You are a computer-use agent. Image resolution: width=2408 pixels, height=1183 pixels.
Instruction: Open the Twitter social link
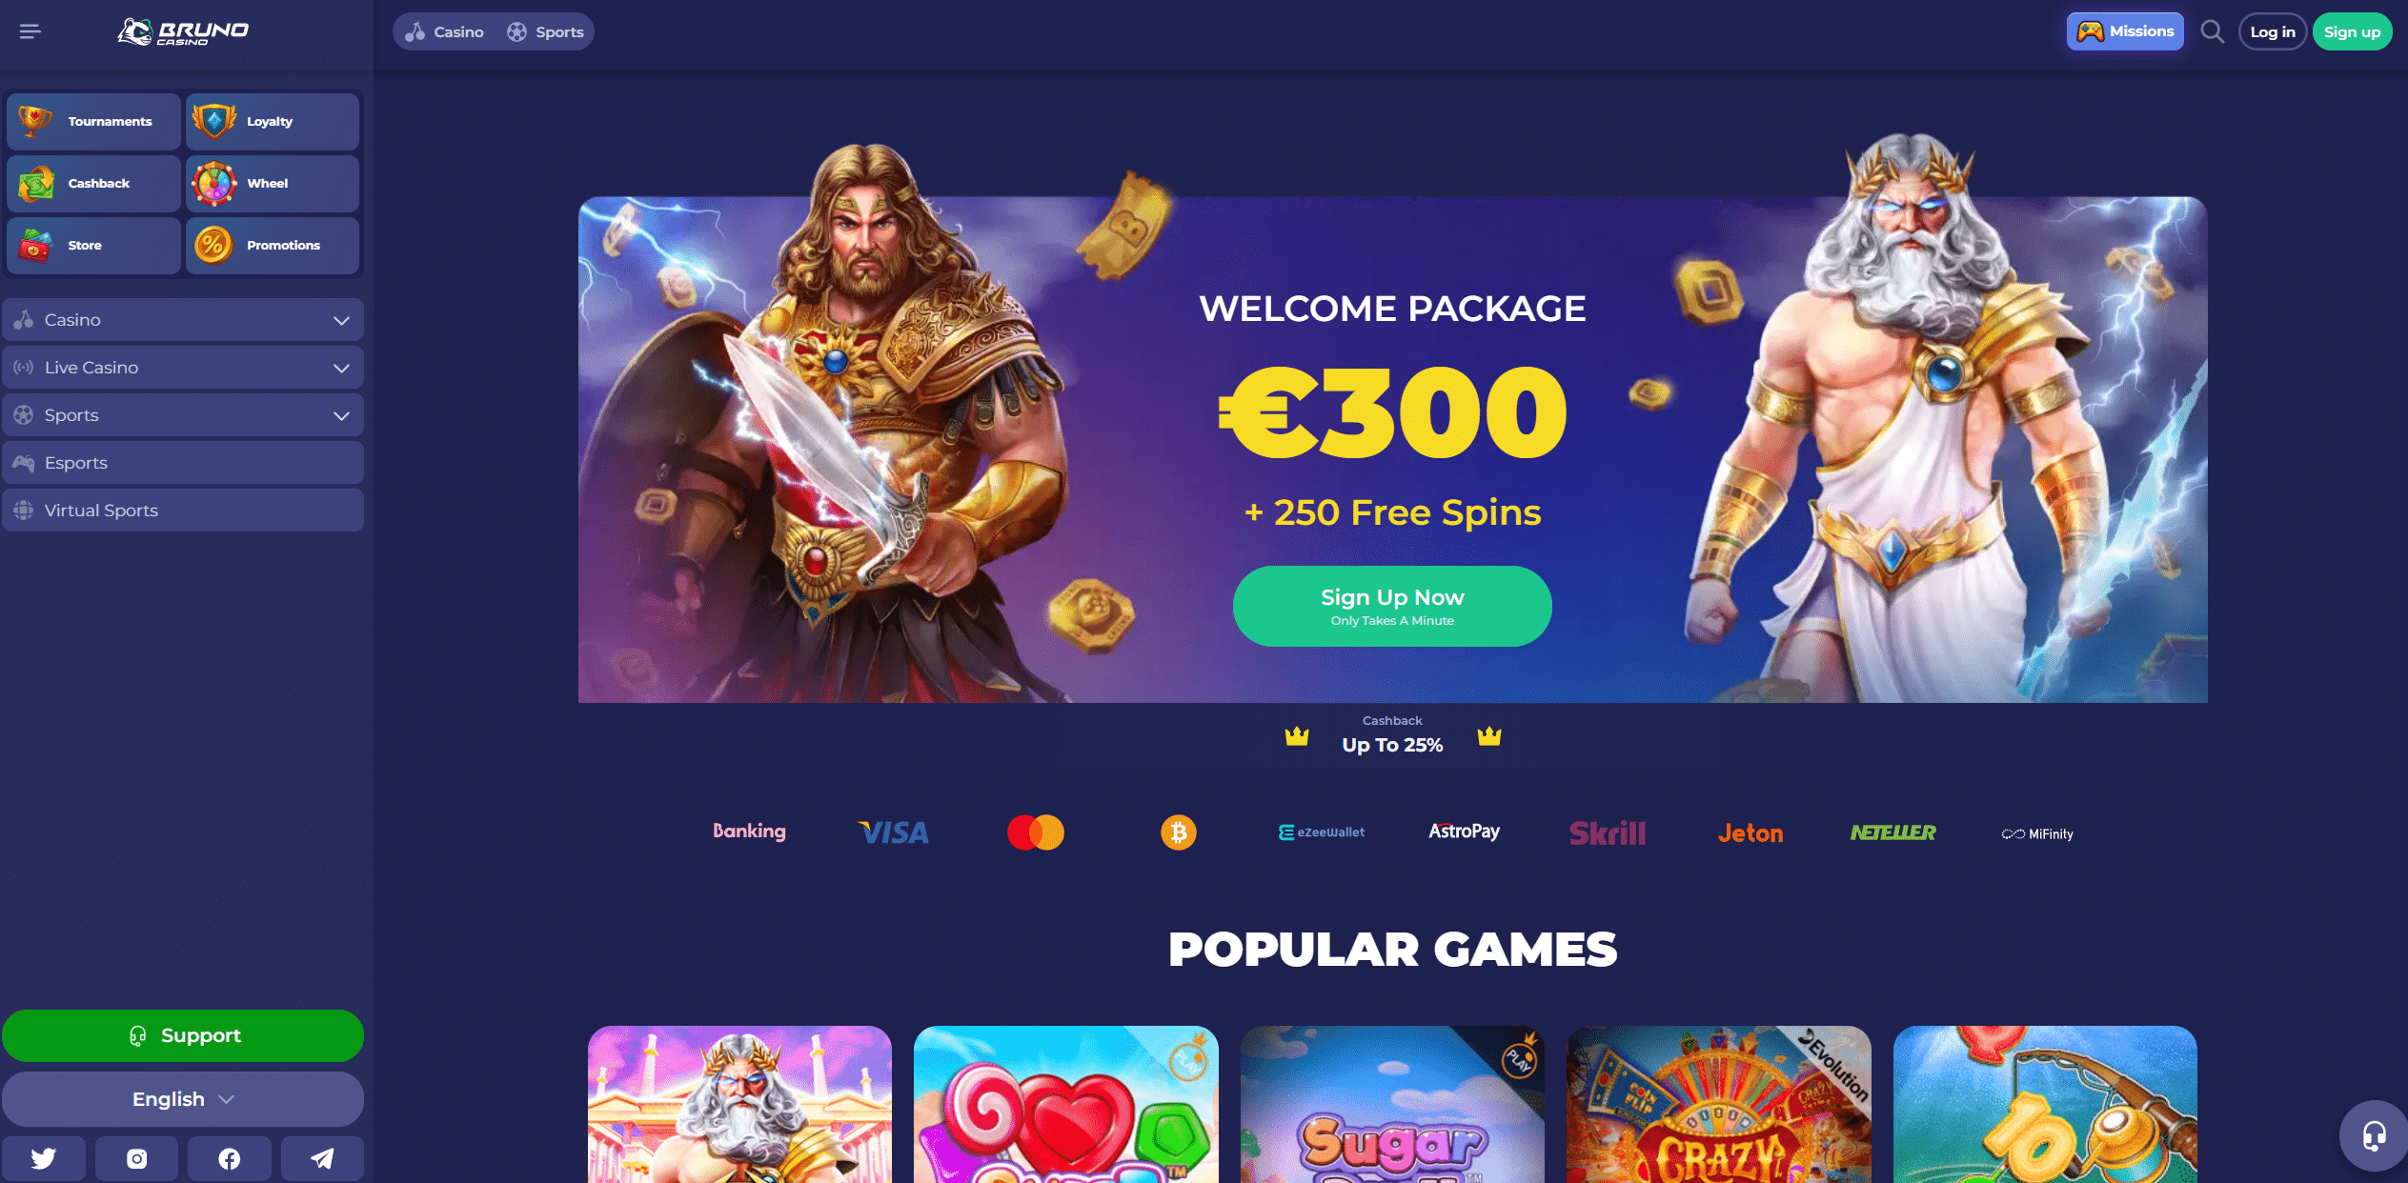tap(44, 1158)
